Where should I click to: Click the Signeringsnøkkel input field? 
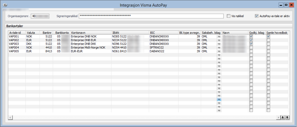(151, 16)
